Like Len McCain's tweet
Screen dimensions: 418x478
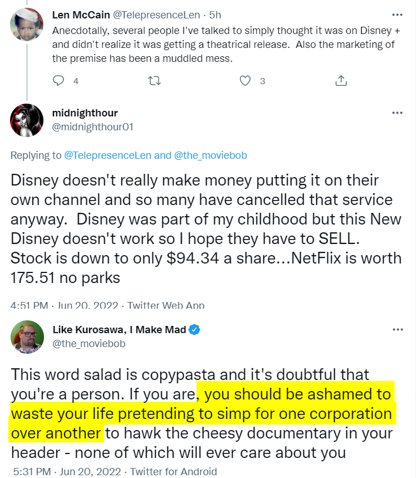[245, 81]
